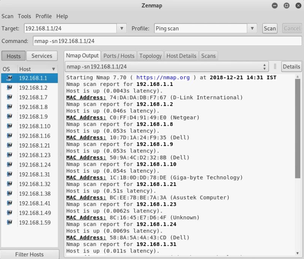Click the OS icon beside 192.168.1.10

pos(9,126)
